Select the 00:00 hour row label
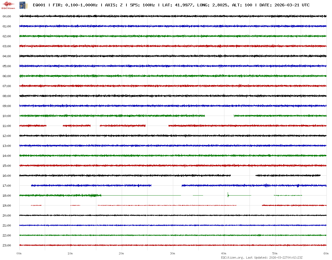This screenshot has height=260, width=332. (7, 16)
